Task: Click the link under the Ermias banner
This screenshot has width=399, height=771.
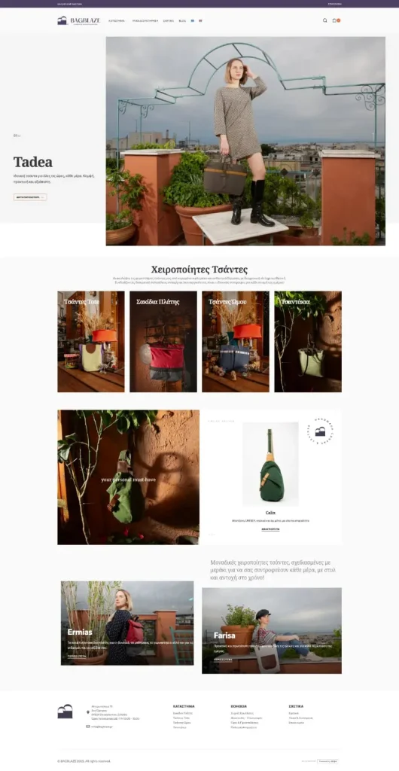Action: point(76,656)
